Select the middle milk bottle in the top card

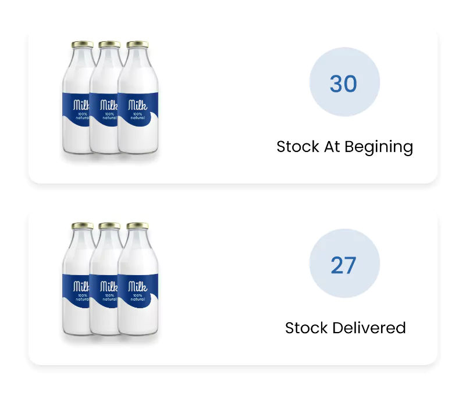coord(106,98)
